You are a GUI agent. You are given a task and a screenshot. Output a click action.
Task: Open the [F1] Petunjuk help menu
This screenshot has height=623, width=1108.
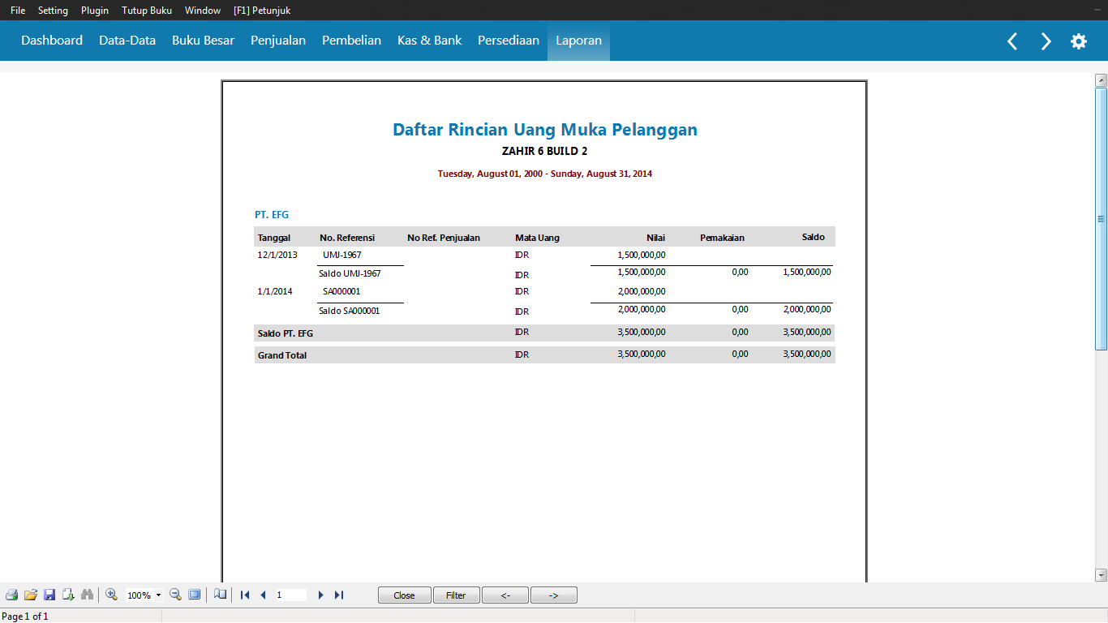pos(262,11)
